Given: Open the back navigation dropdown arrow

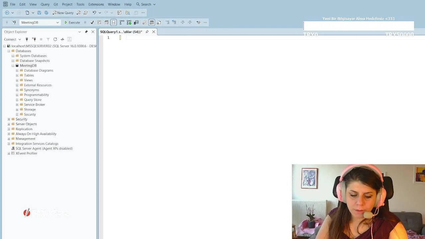Looking at the screenshot, I should [x=13, y=13].
